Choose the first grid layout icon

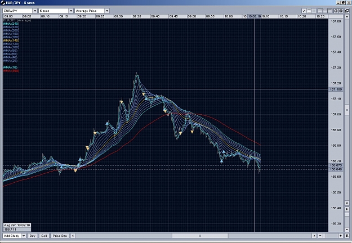click(x=320, y=11)
